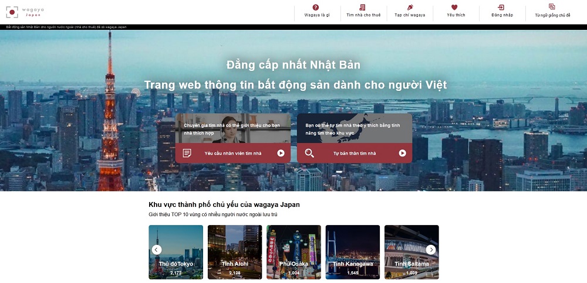Click Yêu cầu nhân viên tìm nhà button
The height and width of the screenshot is (283, 587).
pyautogui.click(x=233, y=153)
